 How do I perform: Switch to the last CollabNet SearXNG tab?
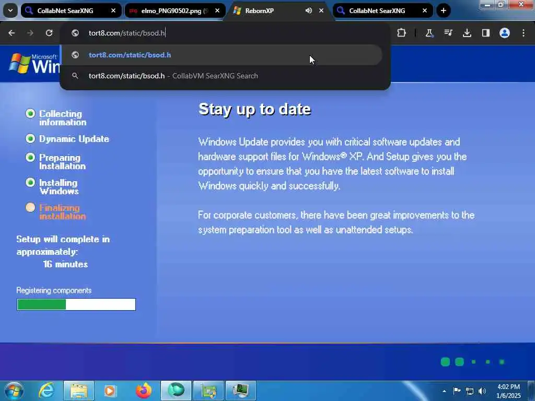(383, 10)
